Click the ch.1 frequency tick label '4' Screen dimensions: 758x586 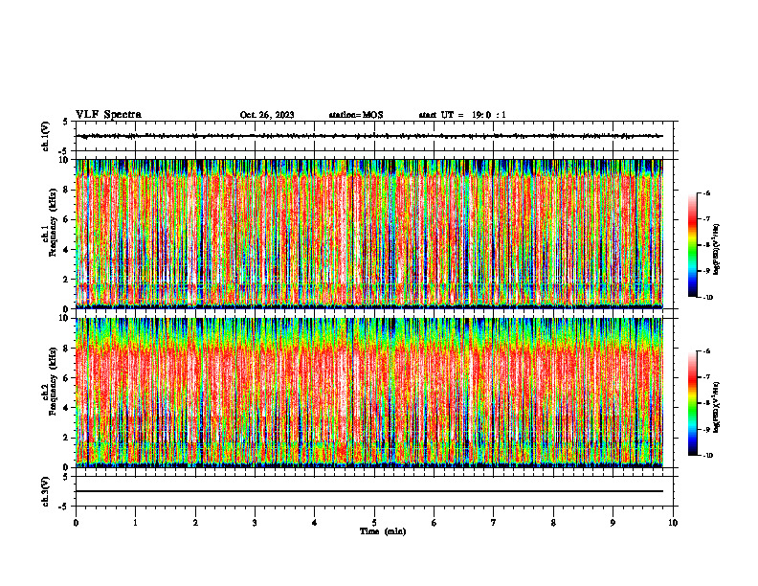[x=67, y=250]
